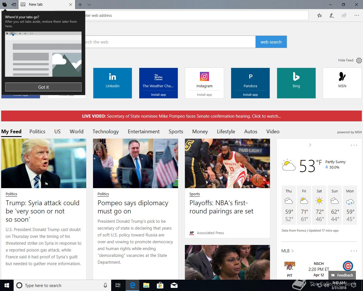The height and width of the screenshot is (291, 363).
Task: Switch to the Autos tab
Action: (251, 132)
